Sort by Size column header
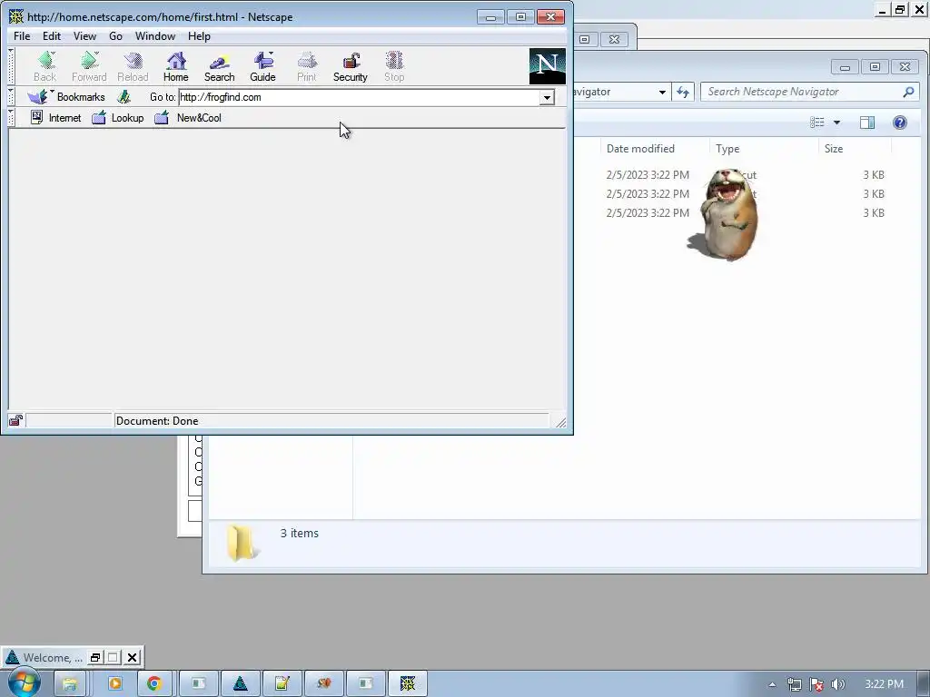The image size is (930, 697). pyautogui.click(x=855, y=149)
